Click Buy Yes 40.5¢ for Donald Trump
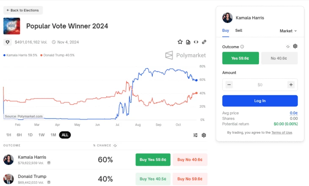The height and width of the screenshot is (186, 309). click(x=153, y=179)
